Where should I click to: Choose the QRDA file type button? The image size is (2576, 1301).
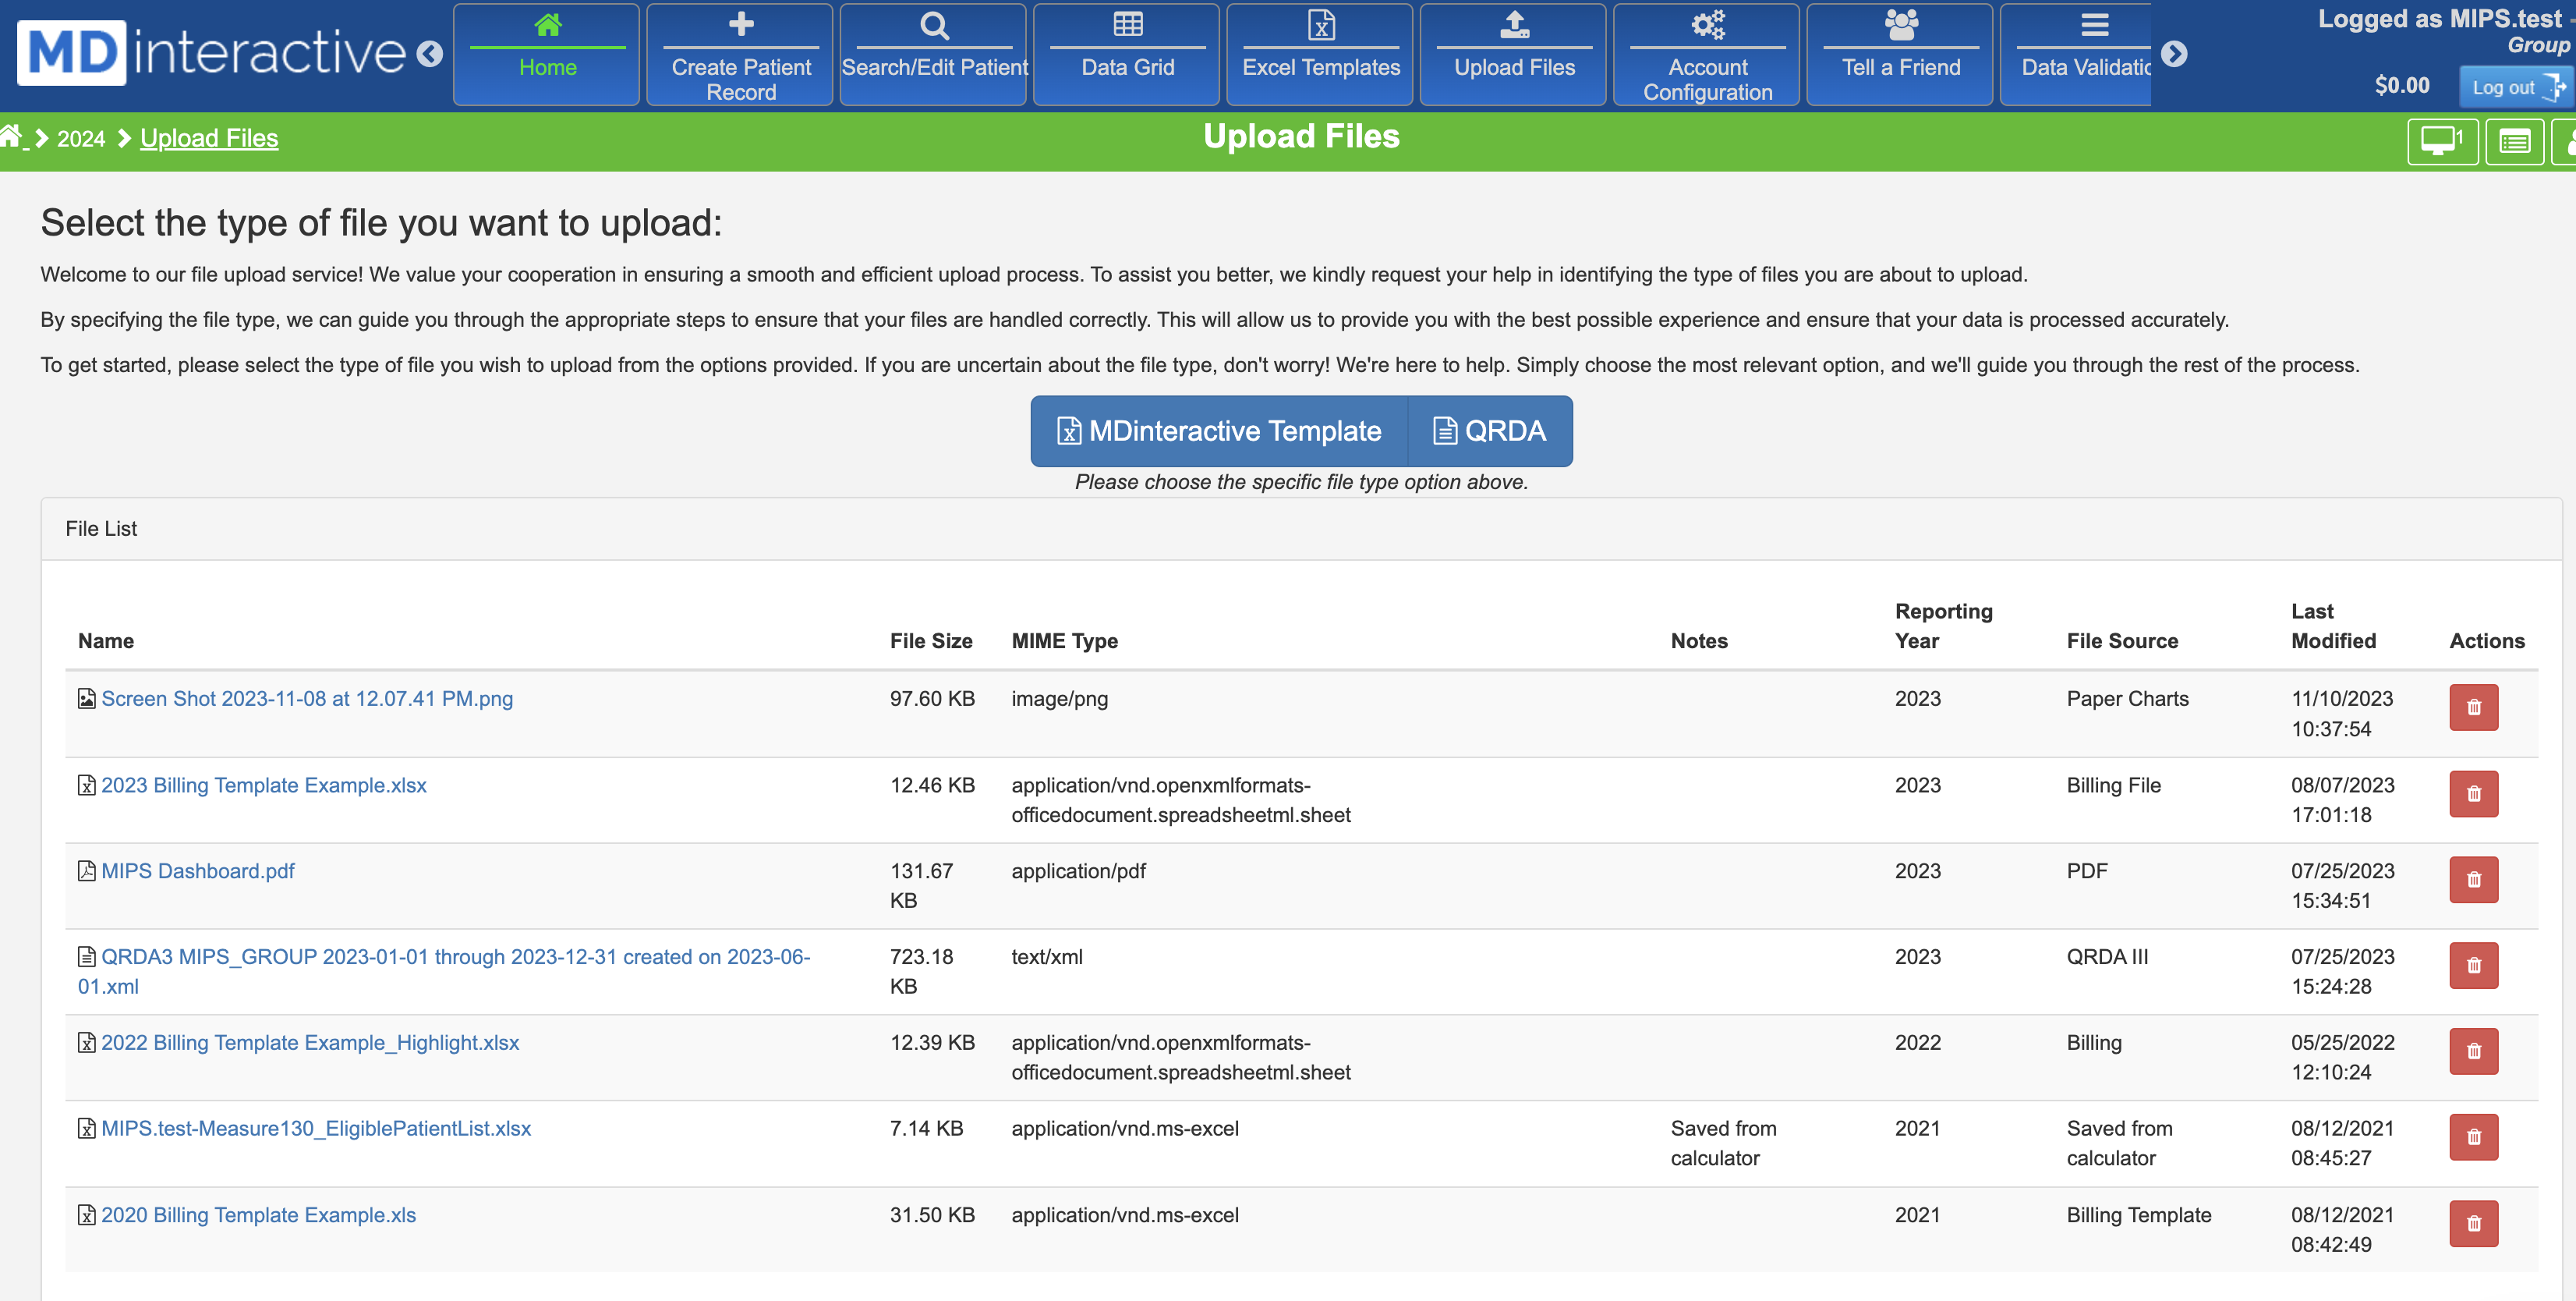[1489, 431]
